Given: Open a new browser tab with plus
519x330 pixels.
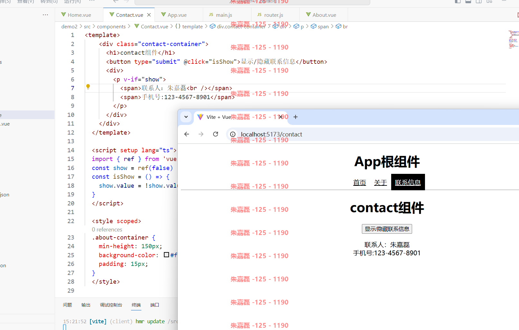Looking at the screenshot, I should [x=296, y=117].
